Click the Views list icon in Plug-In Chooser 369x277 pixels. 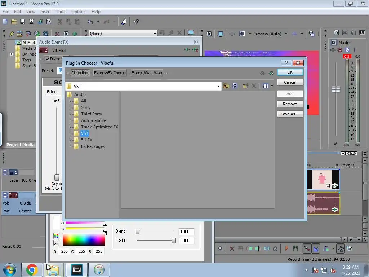click(x=266, y=86)
